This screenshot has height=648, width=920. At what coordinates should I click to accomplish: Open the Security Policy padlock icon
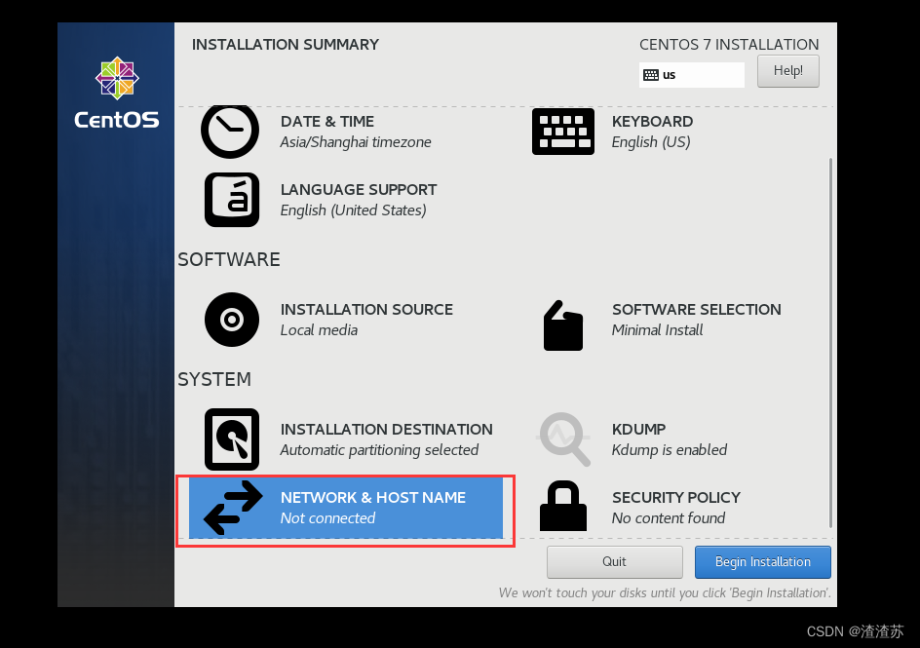[x=562, y=506]
